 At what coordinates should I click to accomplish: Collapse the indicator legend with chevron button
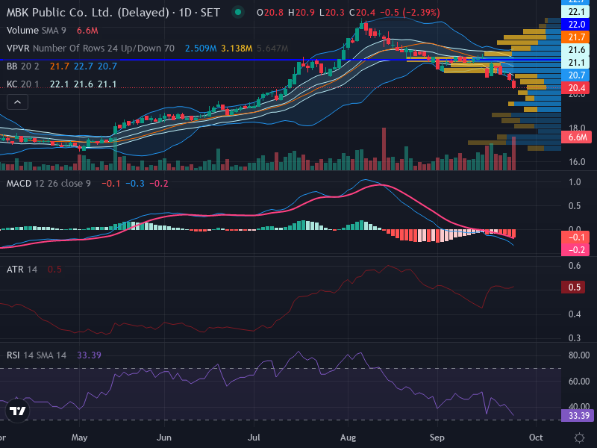coord(17,102)
